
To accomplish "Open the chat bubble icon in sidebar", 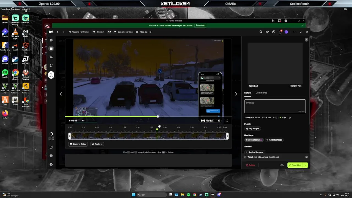I will pyautogui.click(x=51, y=156).
